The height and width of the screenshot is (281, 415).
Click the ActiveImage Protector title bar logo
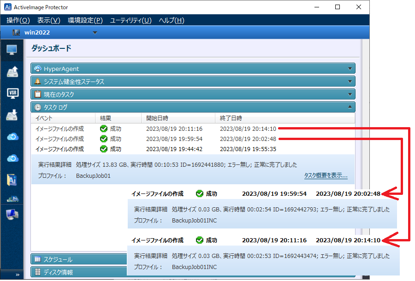pos(8,7)
